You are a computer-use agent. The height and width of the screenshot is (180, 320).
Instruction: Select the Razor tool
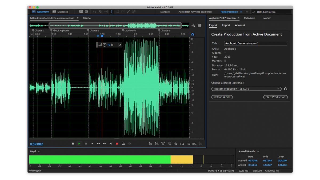(x=100, y=12)
